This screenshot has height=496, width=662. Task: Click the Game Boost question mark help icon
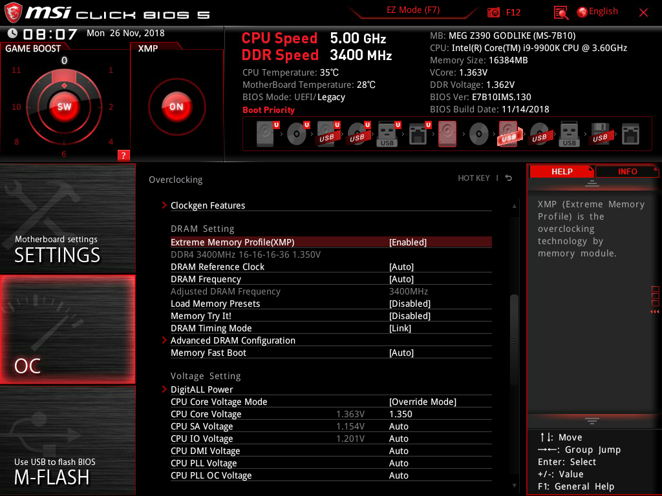(123, 155)
